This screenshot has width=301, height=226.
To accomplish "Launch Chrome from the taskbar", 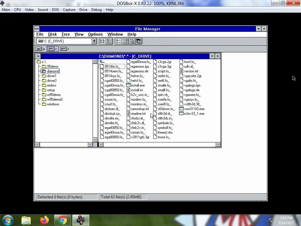I will (63, 220).
